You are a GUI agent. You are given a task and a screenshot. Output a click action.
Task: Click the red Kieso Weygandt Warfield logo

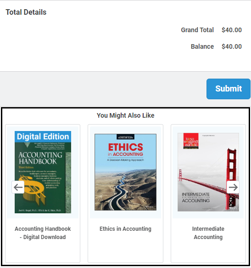click(x=191, y=141)
